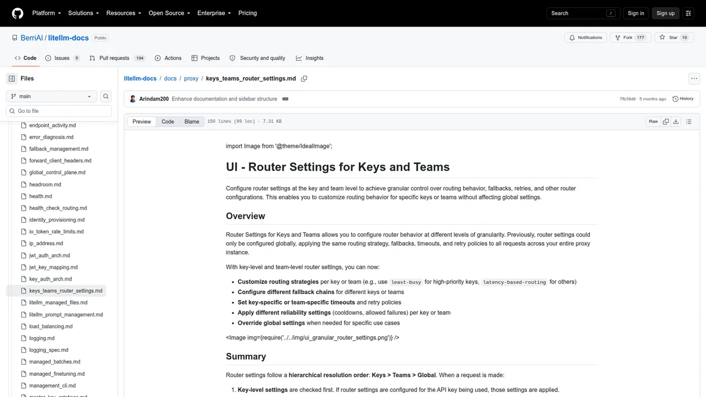Switch to Preview view
The image size is (706, 397).
coord(142,122)
